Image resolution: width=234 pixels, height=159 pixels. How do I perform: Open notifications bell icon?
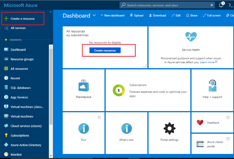pos(221,5)
